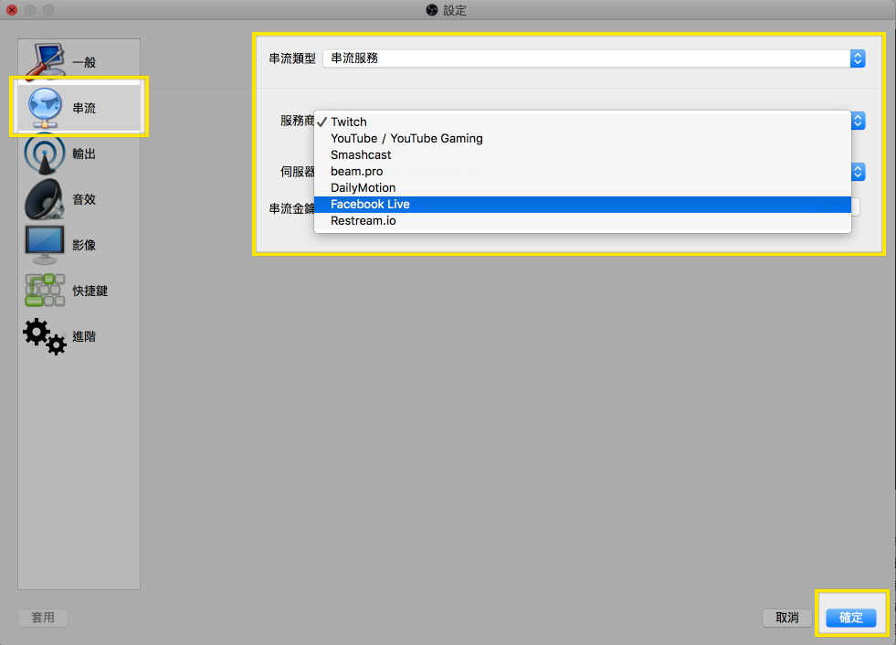The width and height of the screenshot is (896, 645).
Task: Open the Audio (音效) speaker icon
Action: 45,199
